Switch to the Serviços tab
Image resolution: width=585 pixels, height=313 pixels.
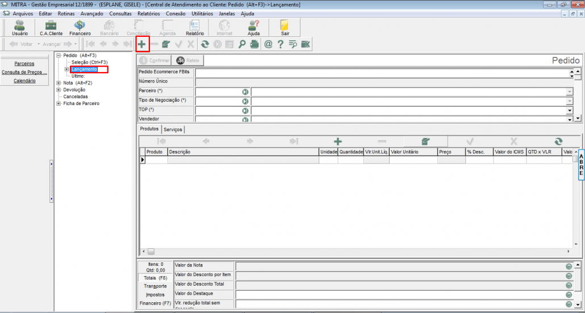pos(173,130)
